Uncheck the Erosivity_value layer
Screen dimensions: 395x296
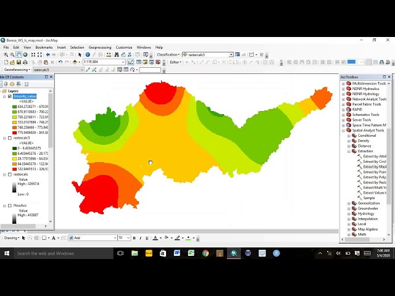[10, 96]
